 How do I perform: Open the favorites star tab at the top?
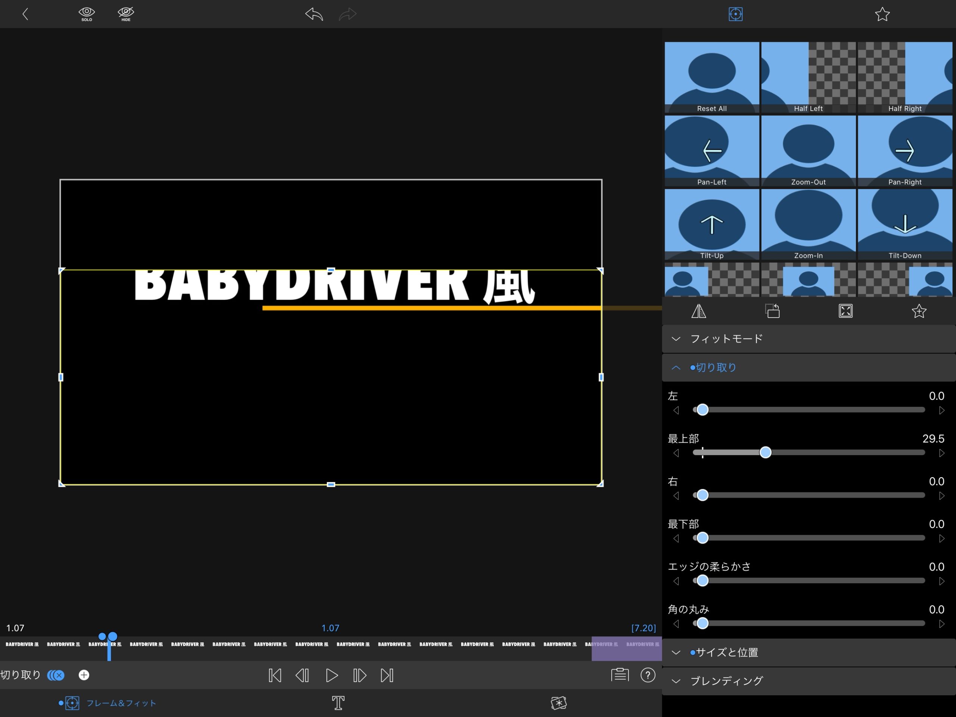[x=882, y=14]
